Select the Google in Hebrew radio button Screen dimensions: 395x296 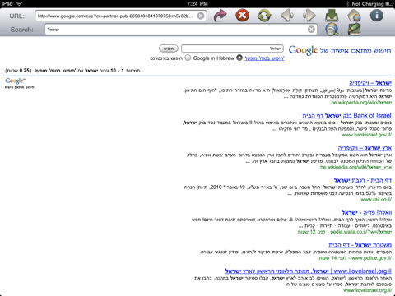[239, 58]
